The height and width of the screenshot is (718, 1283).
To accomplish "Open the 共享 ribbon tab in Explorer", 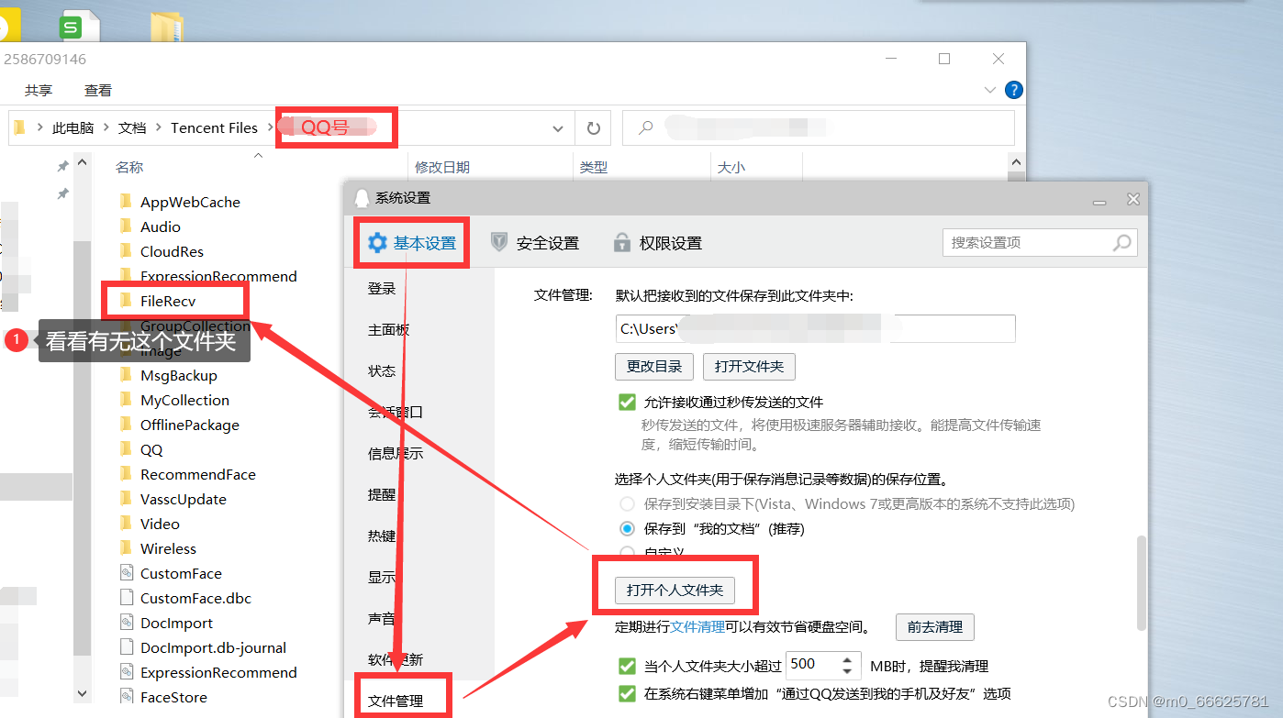I will (x=39, y=91).
